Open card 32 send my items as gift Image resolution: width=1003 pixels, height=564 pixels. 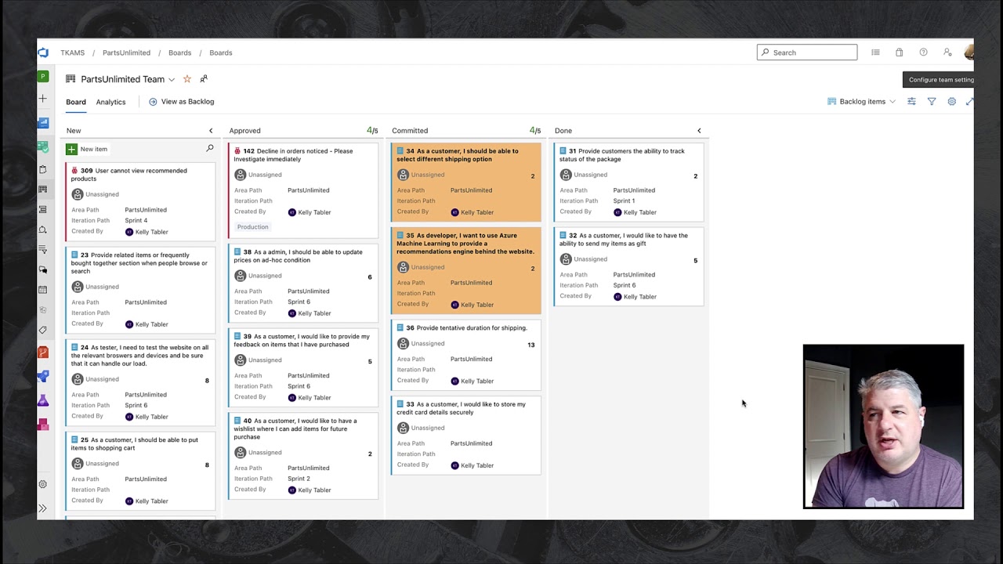pos(624,239)
